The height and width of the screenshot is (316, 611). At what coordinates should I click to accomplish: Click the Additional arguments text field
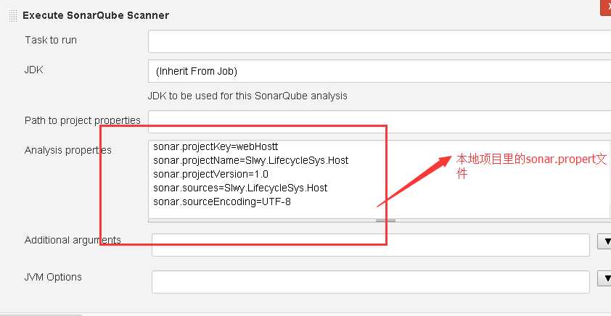coord(371,245)
